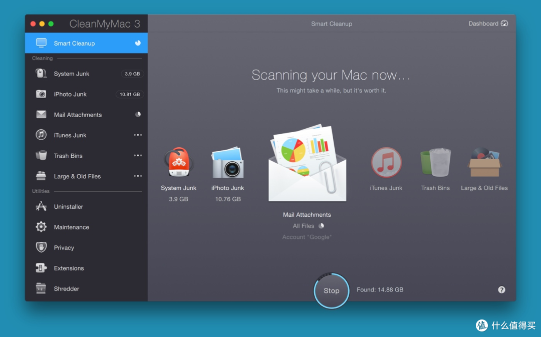Screen dimensions: 541x337
Task: Click the All Files scanning progress pie
Action: [x=321, y=226]
